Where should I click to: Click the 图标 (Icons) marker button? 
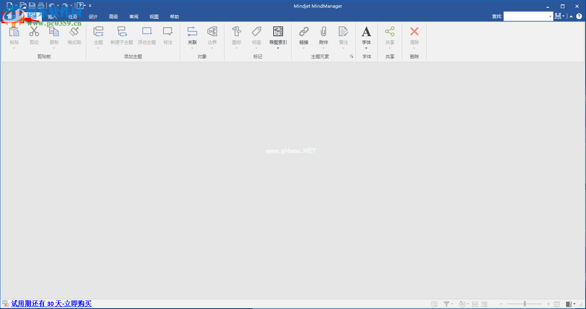click(x=237, y=31)
